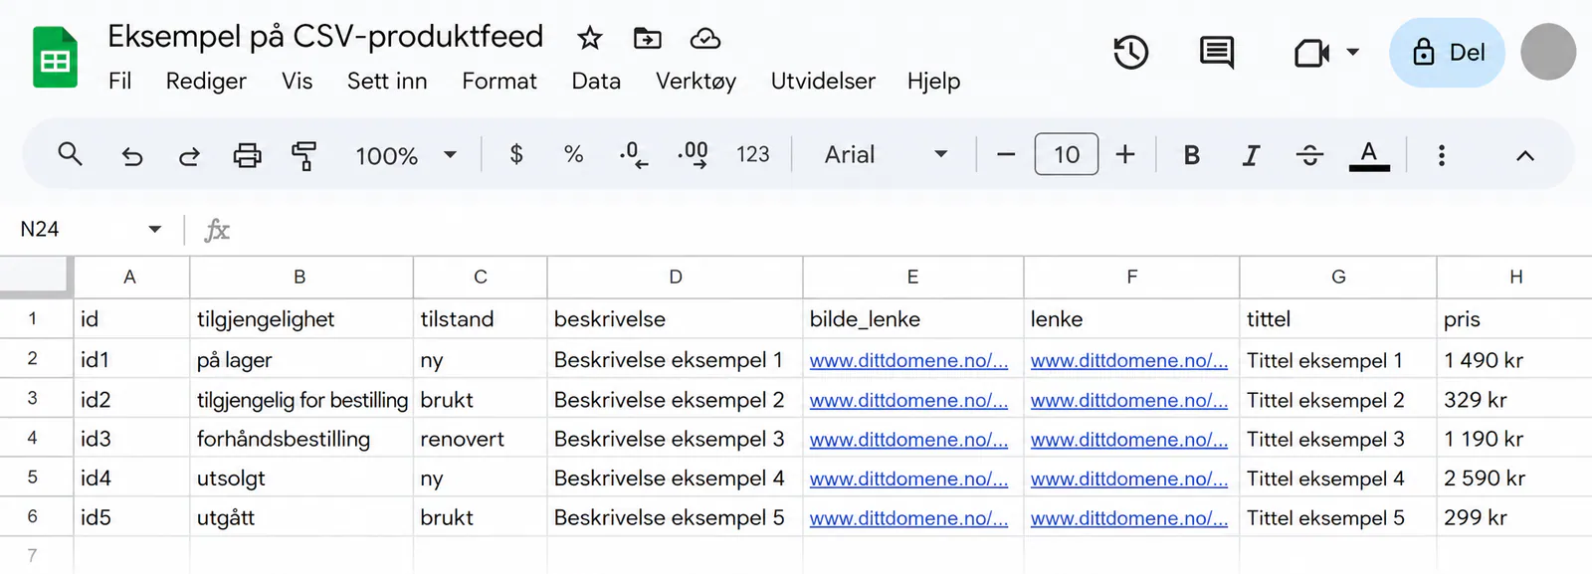Star the document Eksempel på CSV-produktfeed
1592x574 pixels.
pyautogui.click(x=590, y=39)
